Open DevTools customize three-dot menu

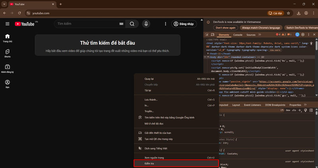[x=309, y=34]
